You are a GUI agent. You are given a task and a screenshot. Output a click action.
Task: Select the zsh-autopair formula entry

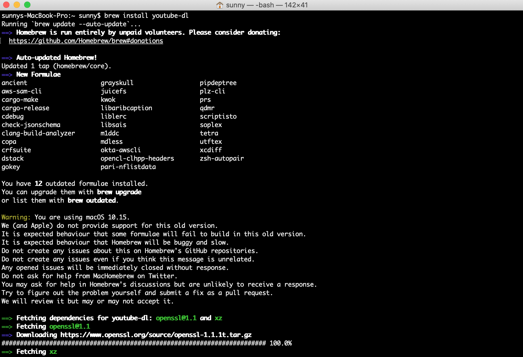(x=222, y=158)
